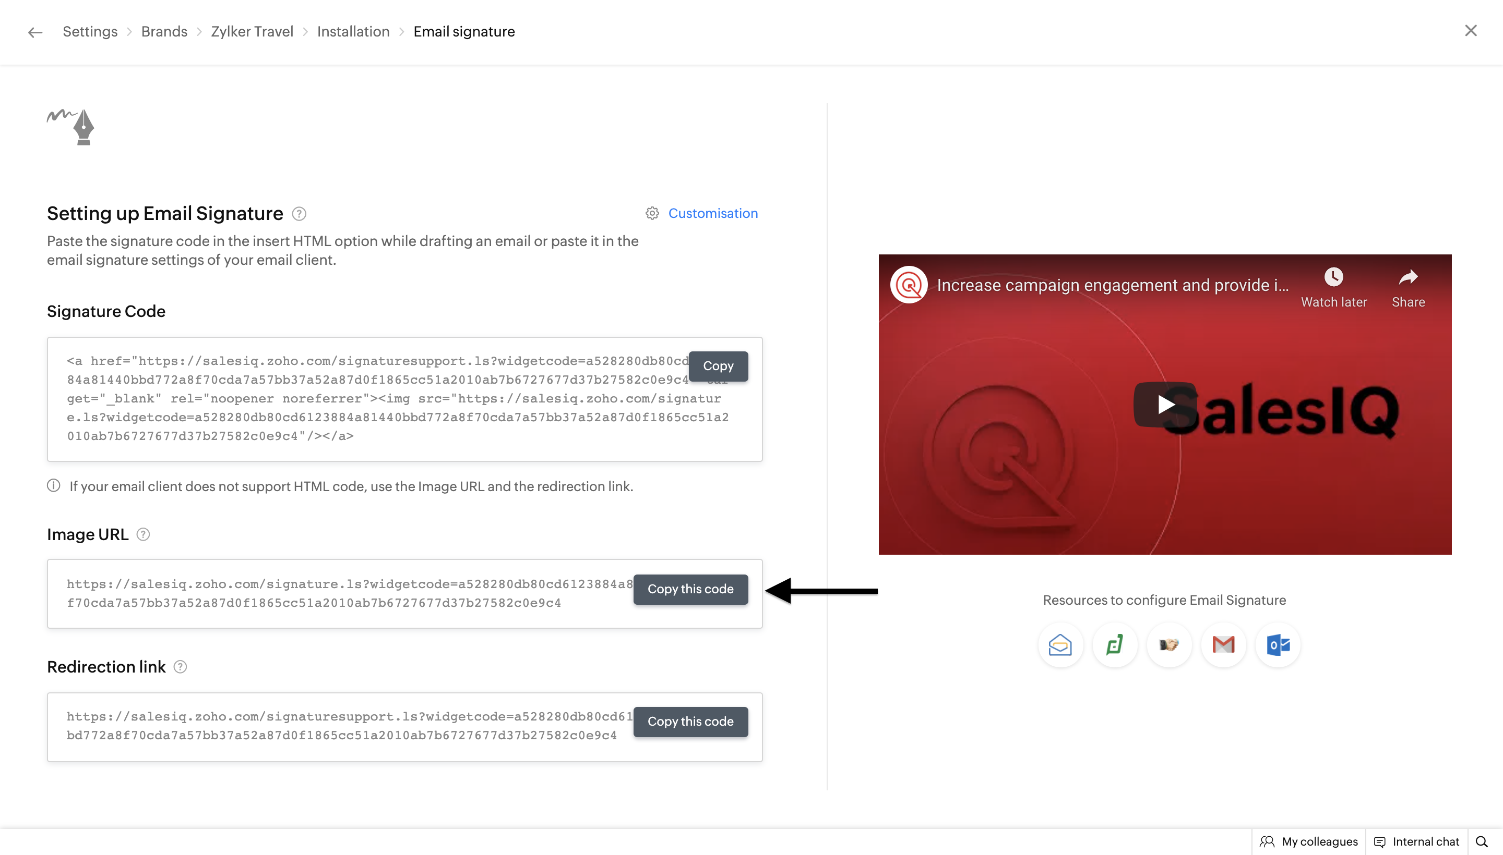Navigate to Installation breadcrumb
Image resolution: width=1503 pixels, height=855 pixels.
(x=353, y=32)
